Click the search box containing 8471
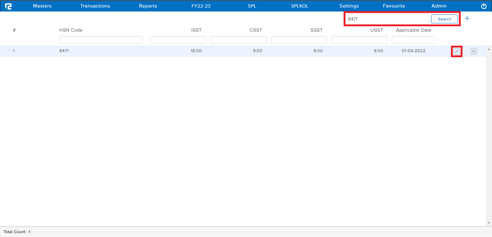 [387, 19]
